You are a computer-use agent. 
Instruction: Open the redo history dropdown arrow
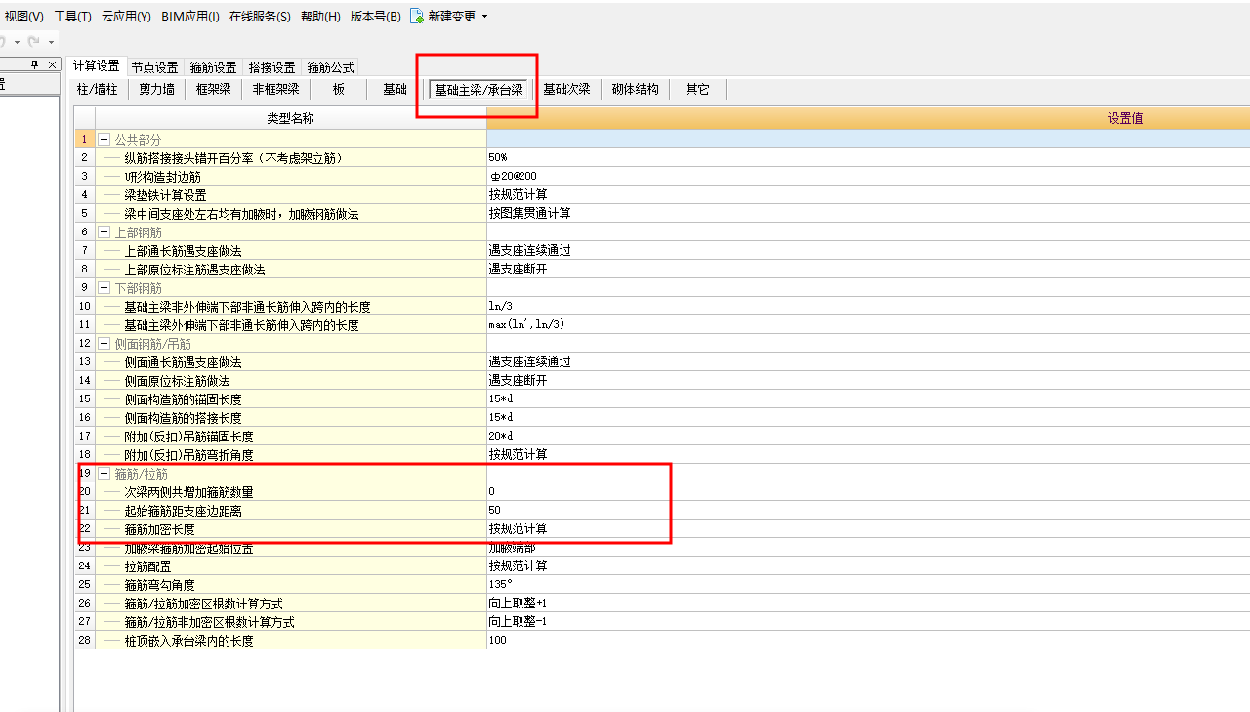coord(51,42)
